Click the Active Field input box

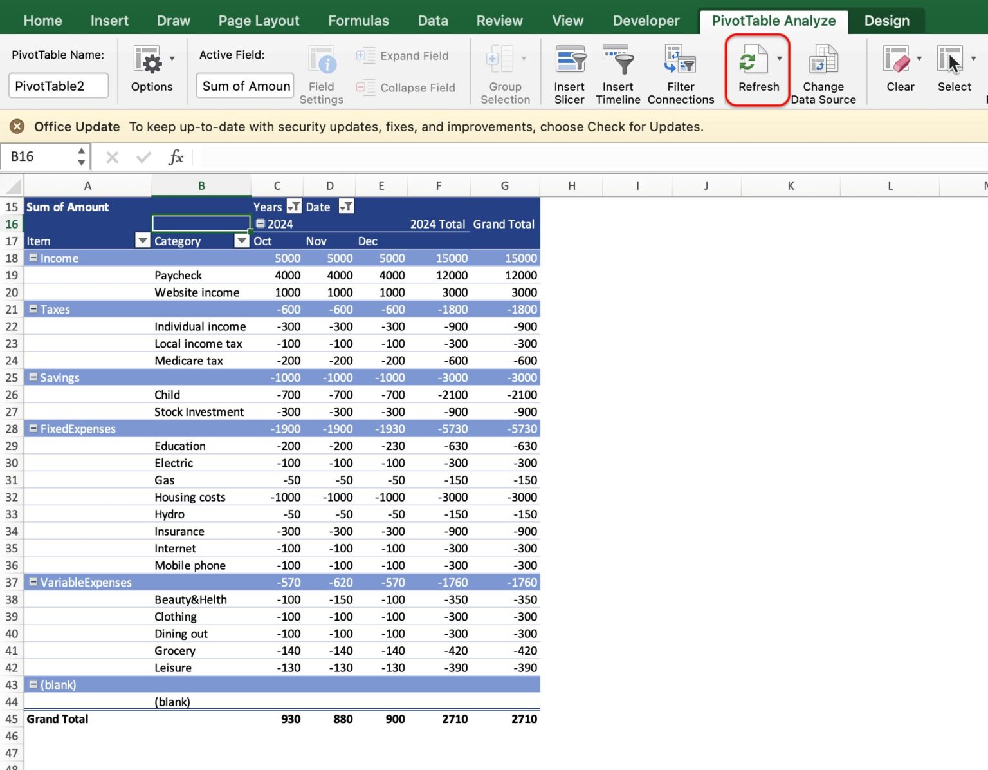pos(245,86)
